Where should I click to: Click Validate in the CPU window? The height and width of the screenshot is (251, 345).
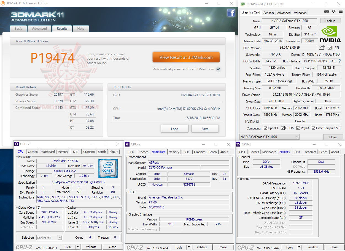(x=91, y=247)
